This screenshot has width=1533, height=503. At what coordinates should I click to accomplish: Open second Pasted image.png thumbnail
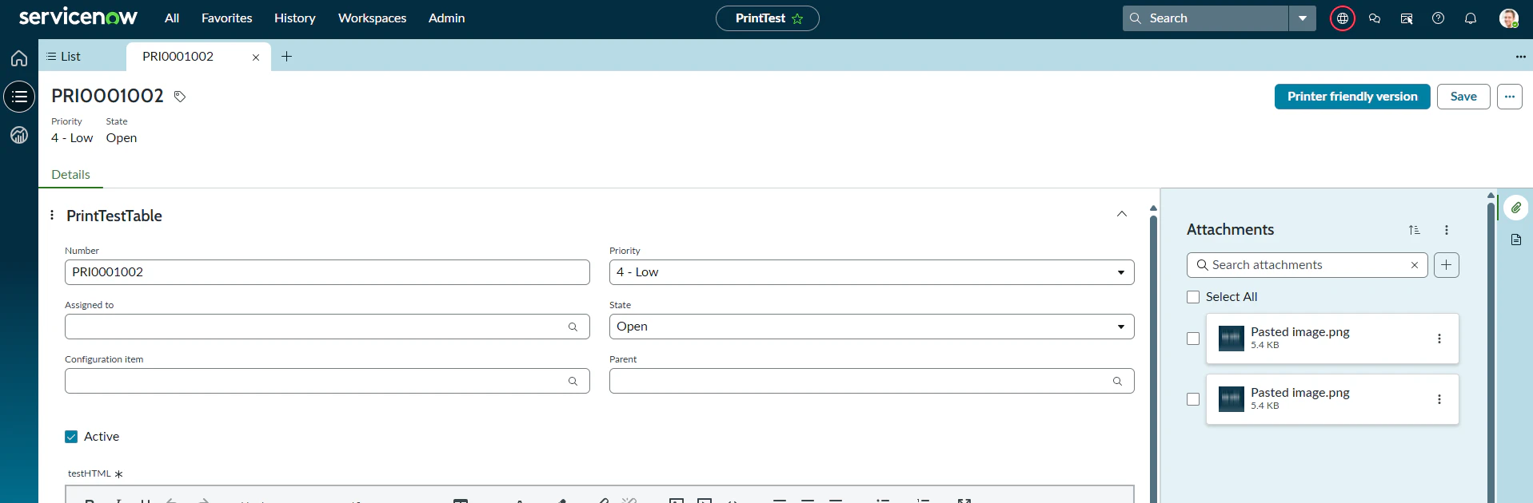pos(1232,399)
